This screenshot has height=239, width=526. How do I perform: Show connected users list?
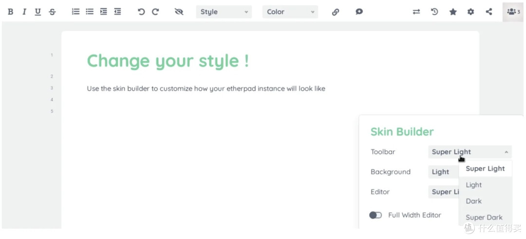coord(513,12)
